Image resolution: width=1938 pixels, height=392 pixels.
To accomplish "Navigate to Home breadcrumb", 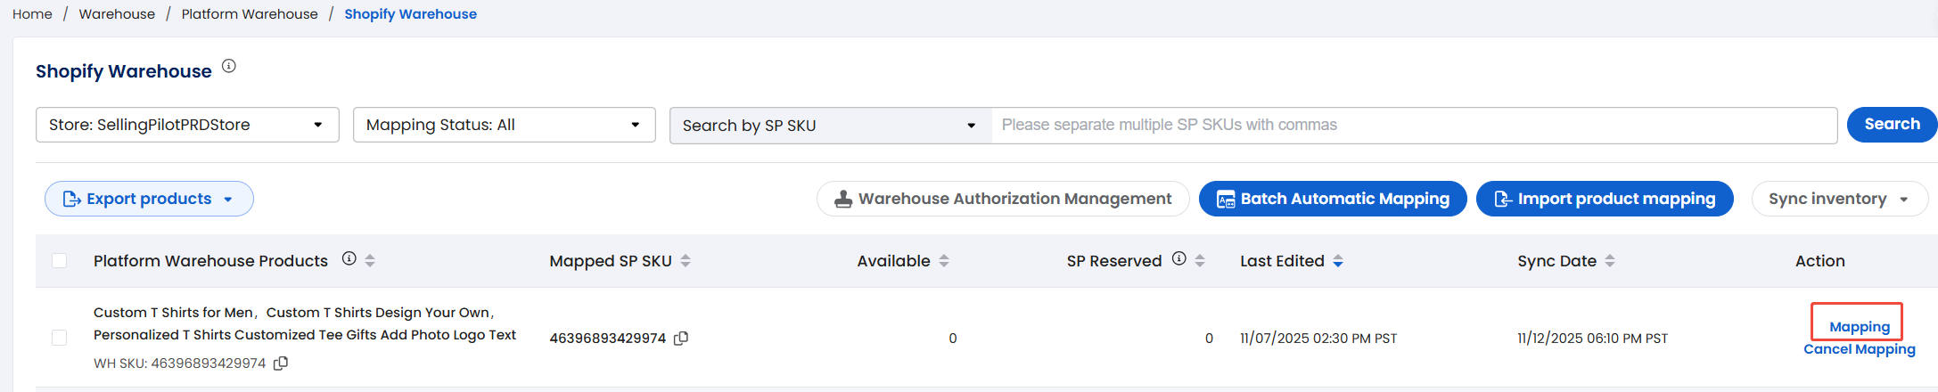I will [x=32, y=14].
